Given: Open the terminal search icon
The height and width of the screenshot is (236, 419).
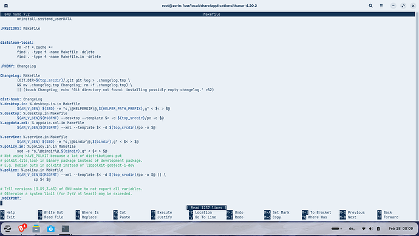Looking at the screenshot, I should pos(370,5).
